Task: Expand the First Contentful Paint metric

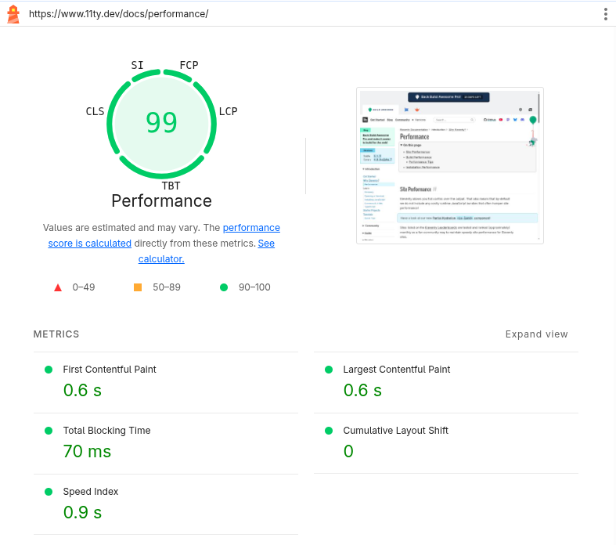Action: tap(166, 382)
